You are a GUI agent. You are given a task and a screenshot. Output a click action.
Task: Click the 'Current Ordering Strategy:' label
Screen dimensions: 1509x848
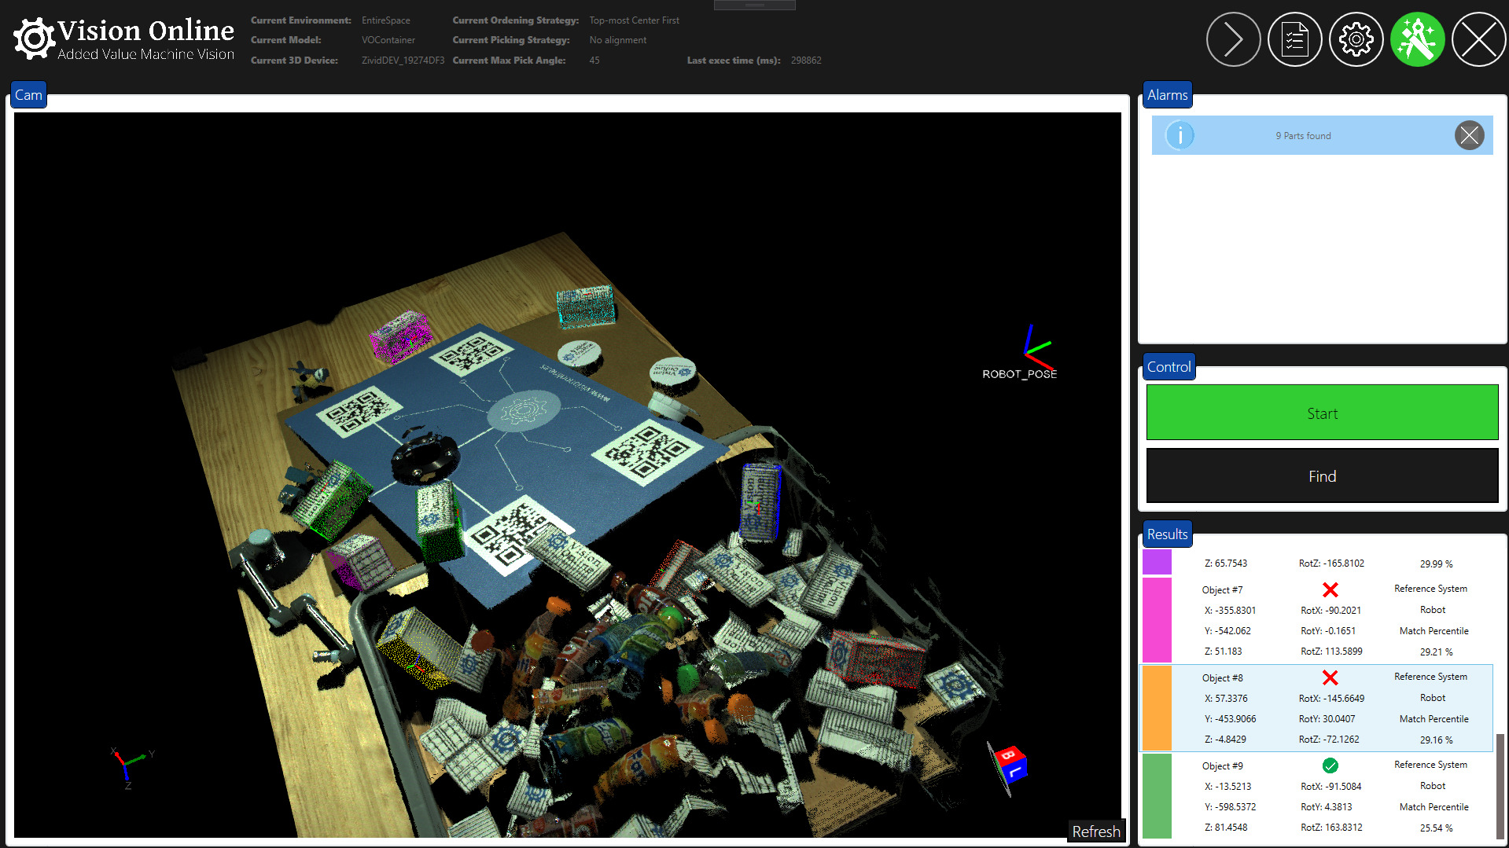tap(515, 20)
